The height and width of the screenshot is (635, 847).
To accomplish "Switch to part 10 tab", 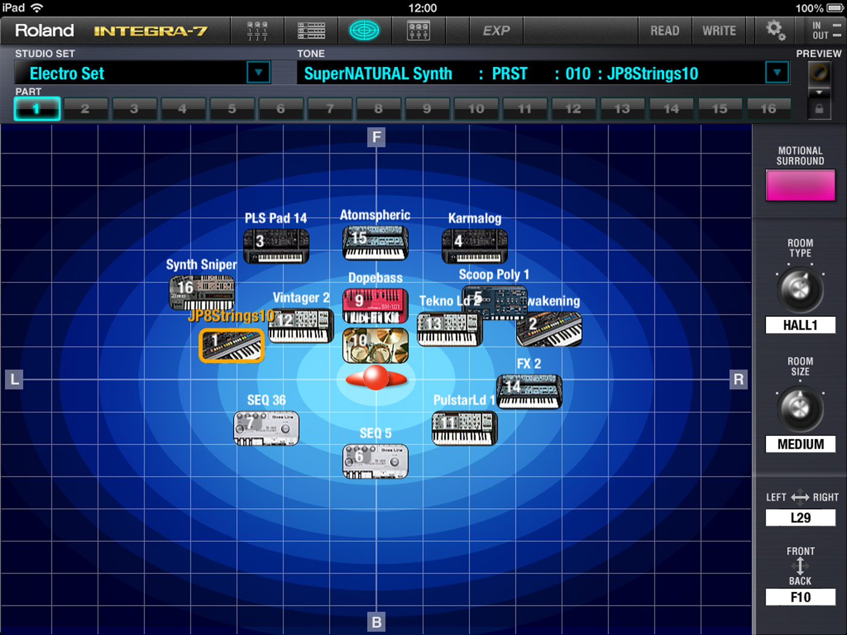I will click(x=476, y=109).
